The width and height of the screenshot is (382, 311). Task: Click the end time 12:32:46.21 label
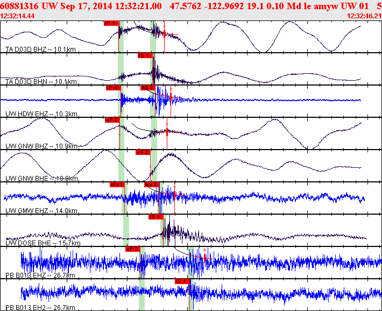tap(364, 16)
